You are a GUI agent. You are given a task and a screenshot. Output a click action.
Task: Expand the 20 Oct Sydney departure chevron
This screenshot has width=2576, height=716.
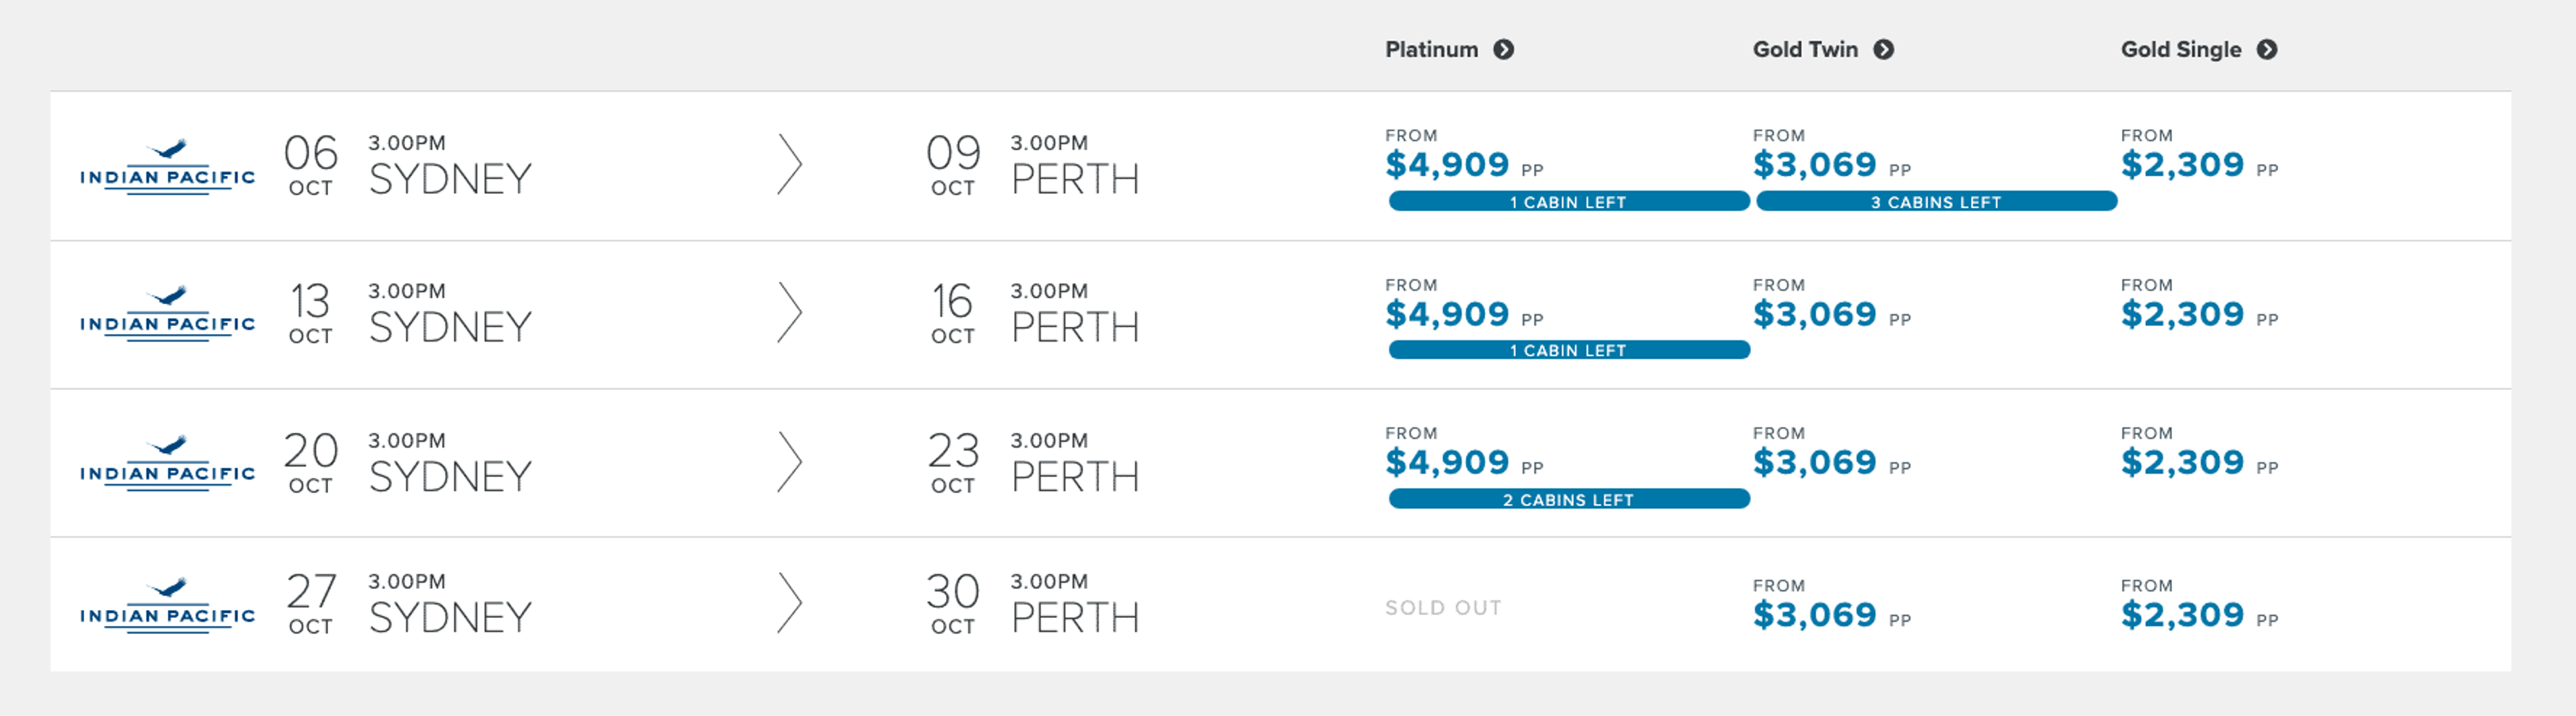pyautogui.click(x=790, y=462)
